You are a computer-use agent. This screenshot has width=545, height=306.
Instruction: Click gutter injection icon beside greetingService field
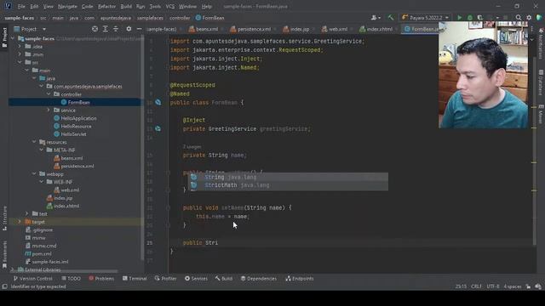(x=158, y=128)
